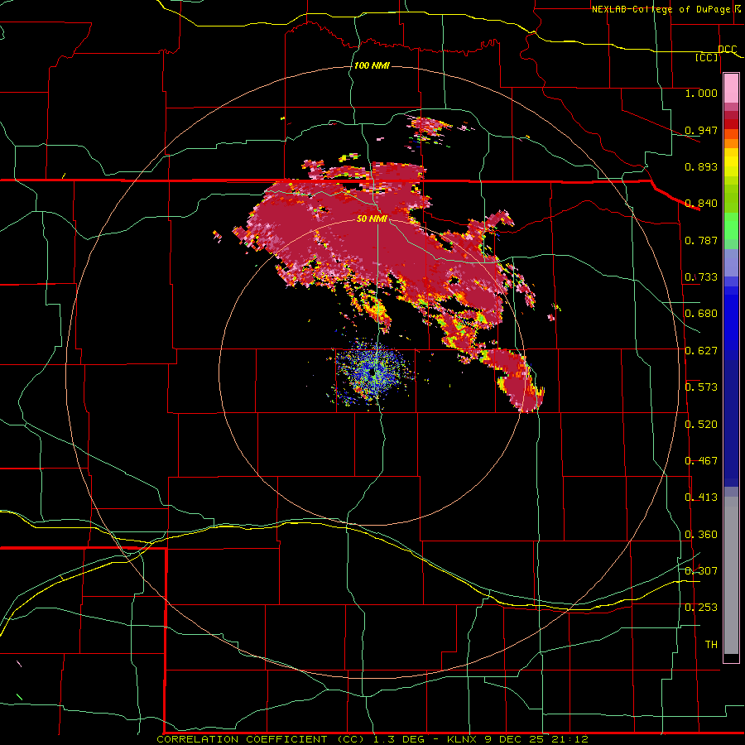745x745 pixels.
Task: Select the 0.840 scale value
Action: (x=701, y=204)
